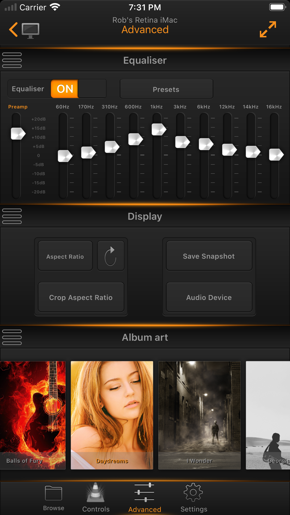Tap the battery indicator in status bar
The image size is (290, 515).
pyautogui.click(x=277, y=7)
